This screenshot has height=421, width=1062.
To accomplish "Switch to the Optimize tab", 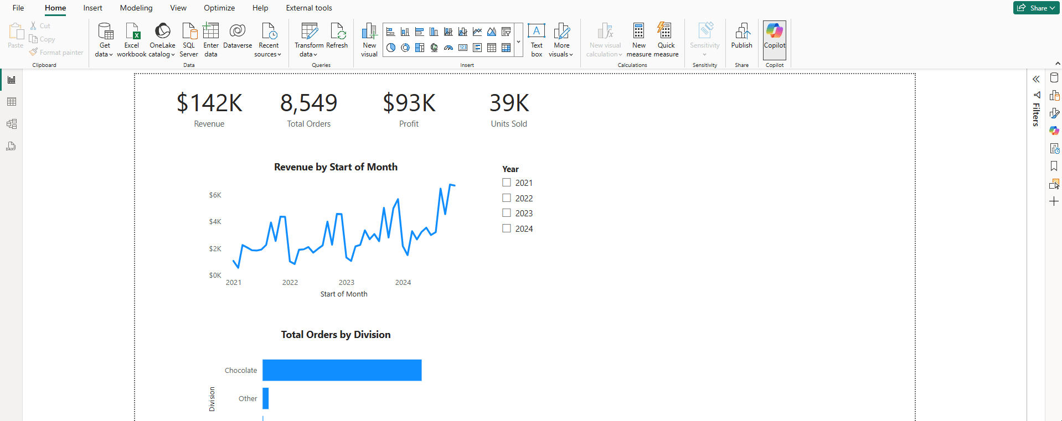I will click(x=219, y=8).
